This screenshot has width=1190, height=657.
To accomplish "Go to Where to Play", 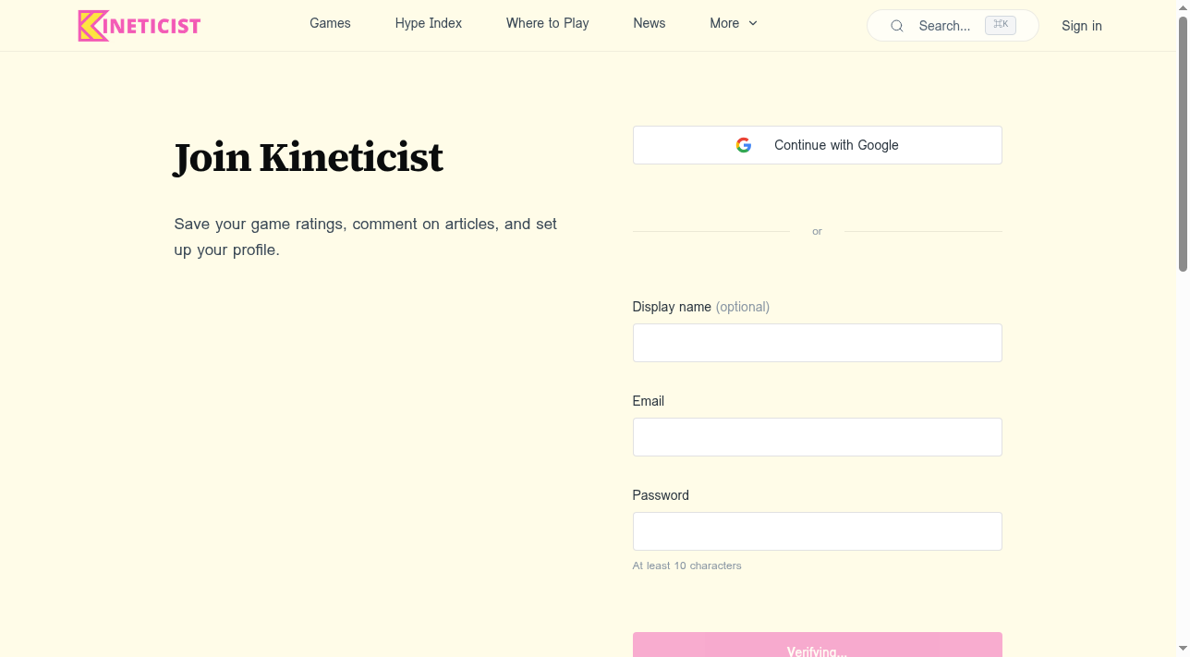I will tap(548, 23).
